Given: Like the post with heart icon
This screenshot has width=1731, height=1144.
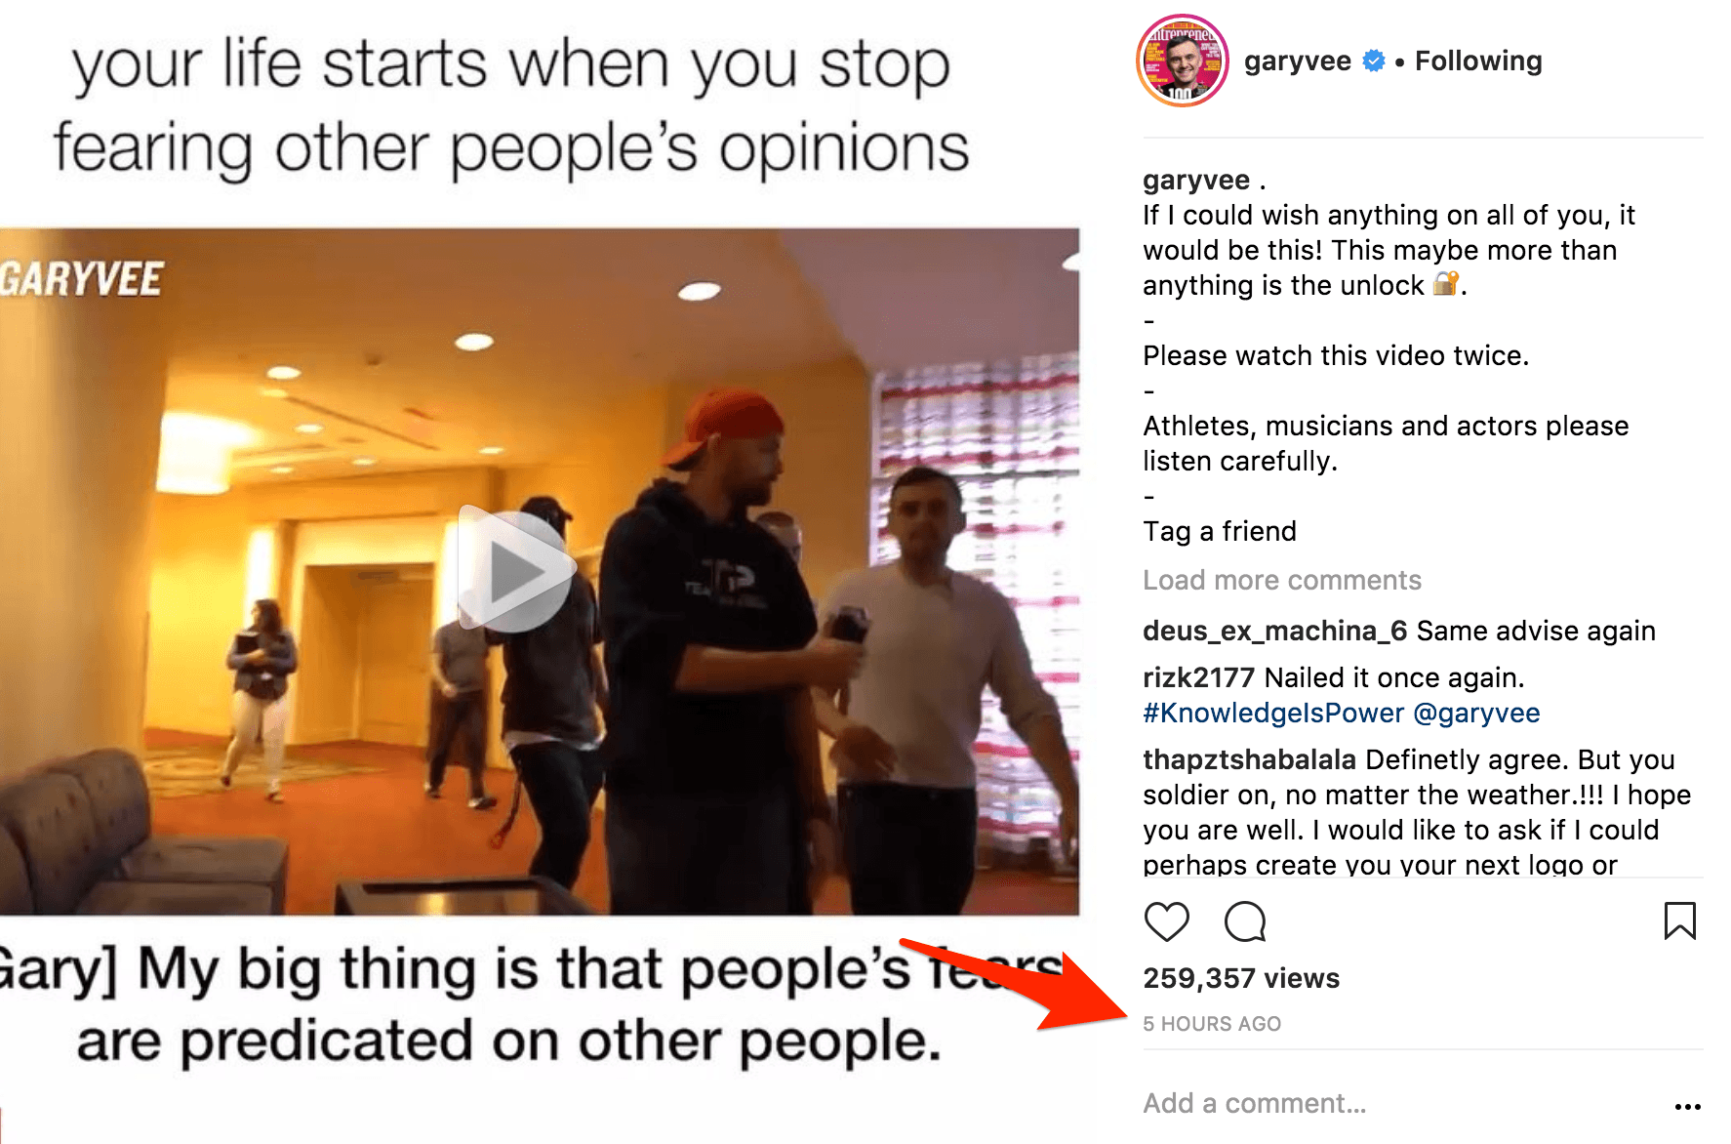Looking at the screenshot, I should pos(1166,921).
